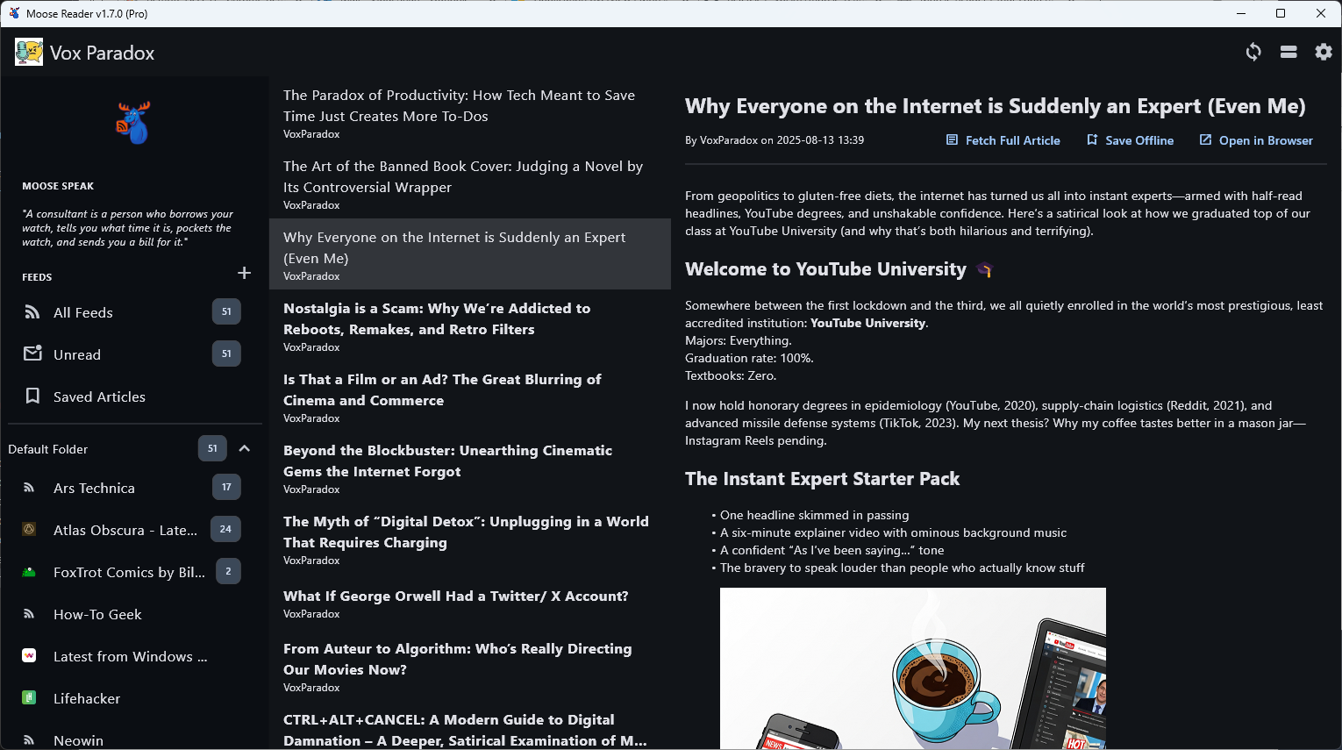Click the Saved Articles bookmark icon
Viewport: 1342px width, 750px height.
click(32, 396)
